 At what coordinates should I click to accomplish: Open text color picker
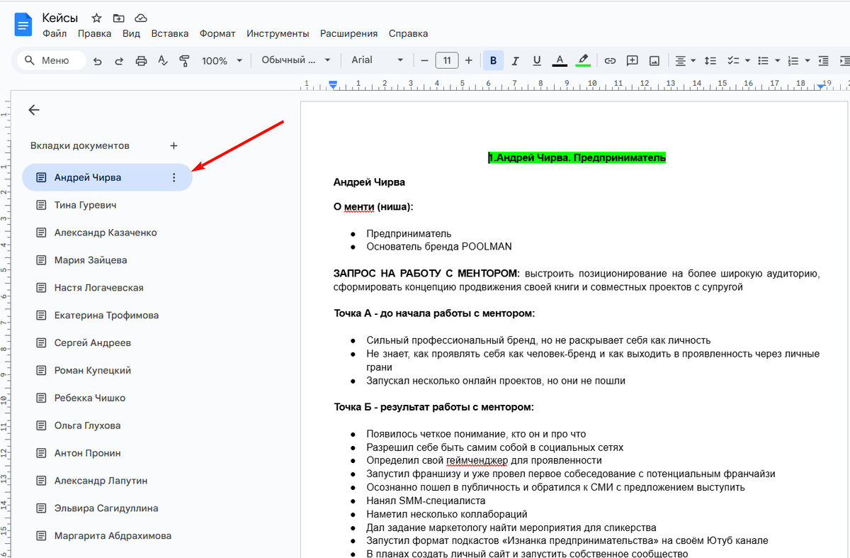click(559, 60)
